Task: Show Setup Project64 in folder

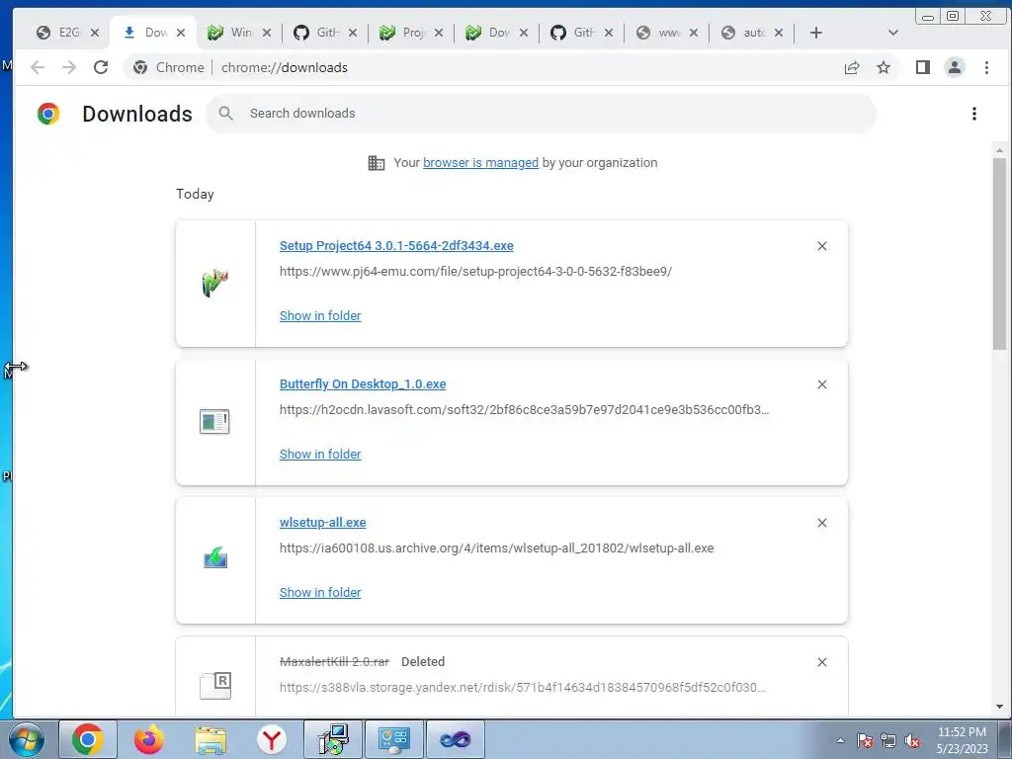Action: pos(320,315)
